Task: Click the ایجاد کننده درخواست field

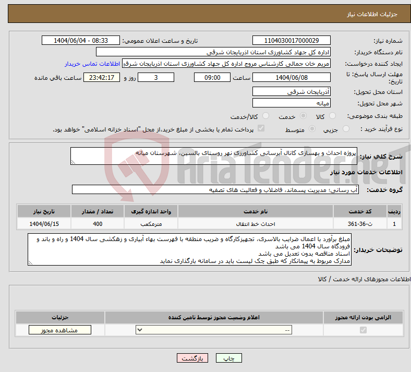Action: (x=226, y=64)
